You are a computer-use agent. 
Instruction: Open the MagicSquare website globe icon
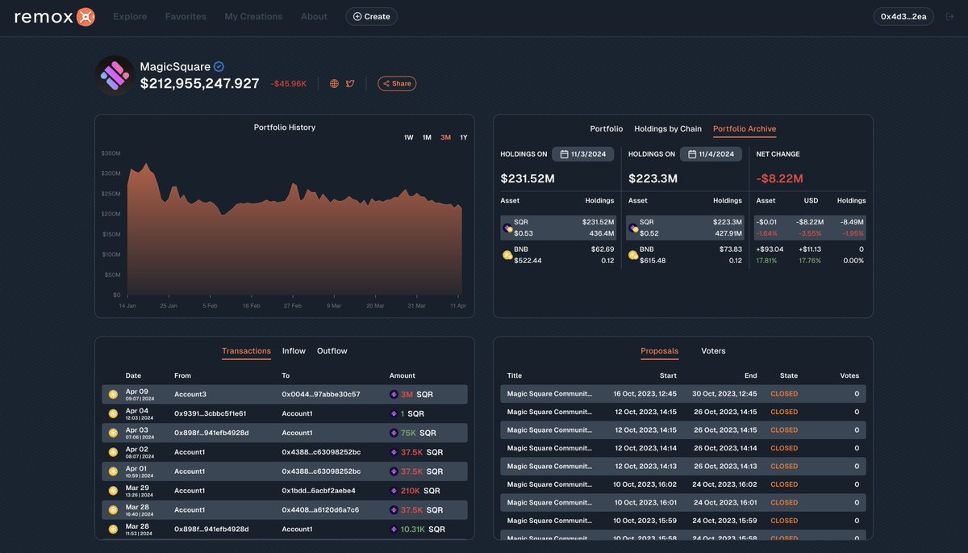click(334, 83)
